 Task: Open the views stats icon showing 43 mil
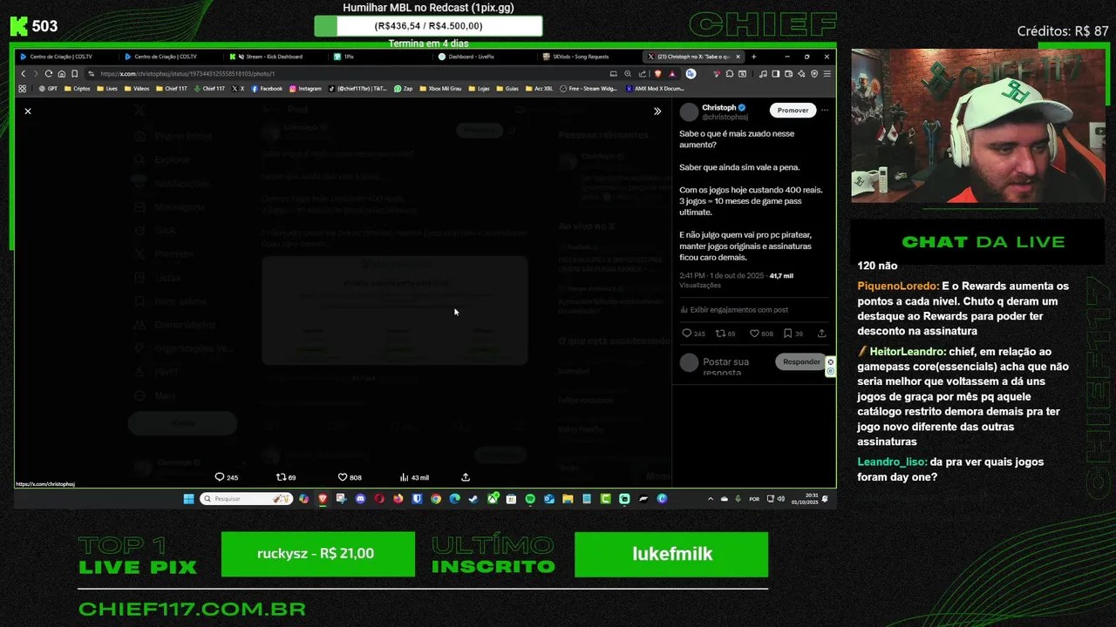click(x=414, y=477)
